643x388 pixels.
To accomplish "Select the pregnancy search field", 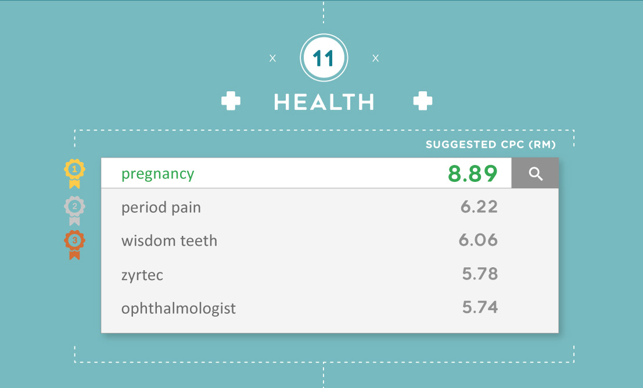I will pyautogui.click(x=306, y=173).
